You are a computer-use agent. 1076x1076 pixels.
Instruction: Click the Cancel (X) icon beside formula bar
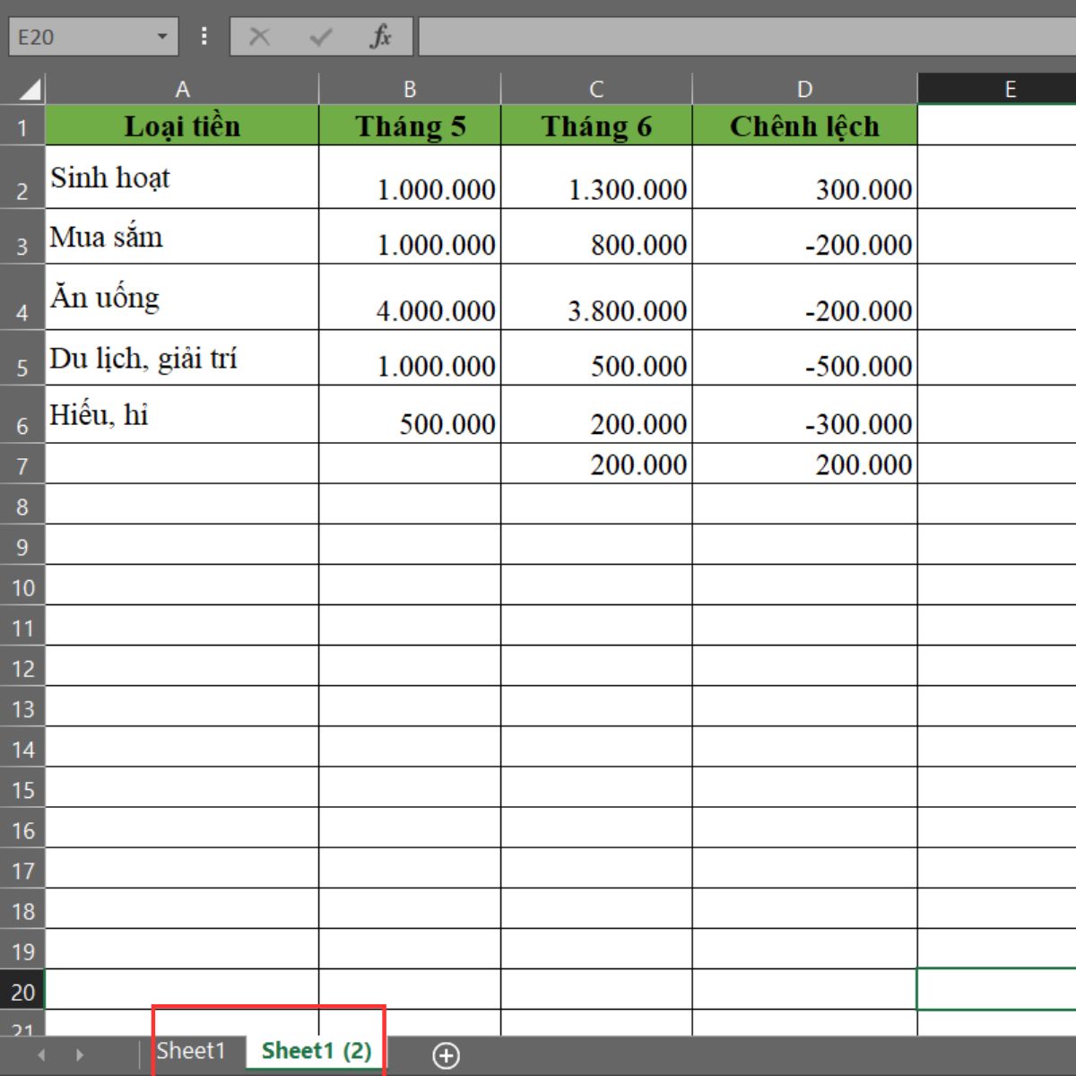[x=259, y=37]
